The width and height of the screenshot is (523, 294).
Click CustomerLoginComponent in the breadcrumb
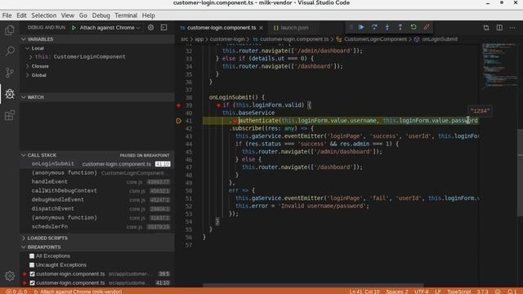point(375,39)
